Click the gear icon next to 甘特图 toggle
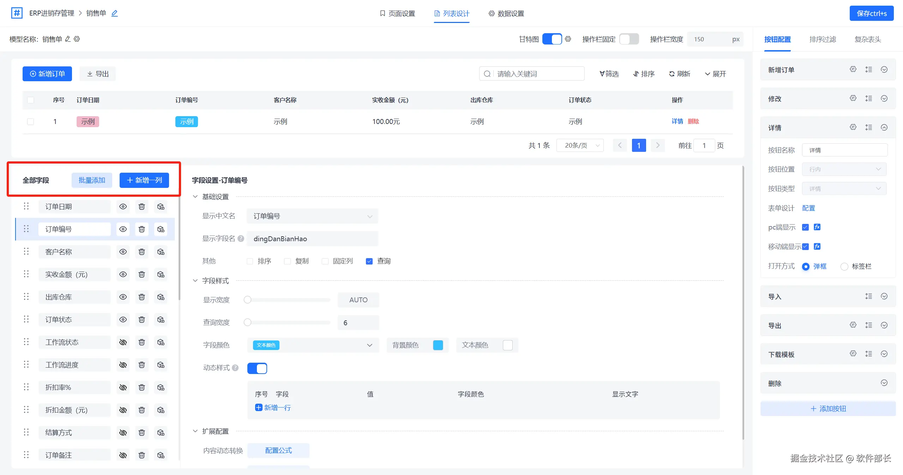Viewport: 903px width, 475px height. [568, 39]
